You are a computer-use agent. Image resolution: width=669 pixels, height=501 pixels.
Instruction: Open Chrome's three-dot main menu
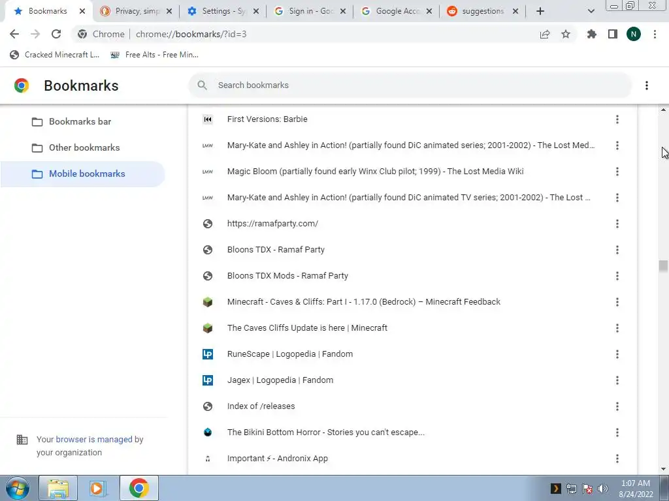(x=655, y=34)
